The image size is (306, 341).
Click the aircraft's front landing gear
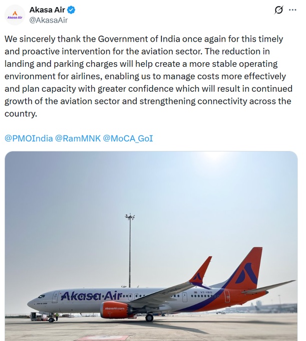click(51, 318)
